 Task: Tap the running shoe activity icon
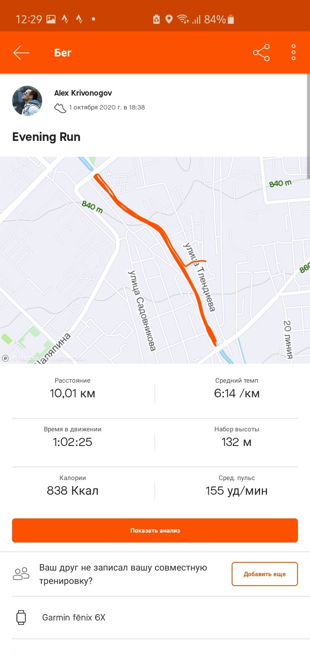tap(60, 108)
